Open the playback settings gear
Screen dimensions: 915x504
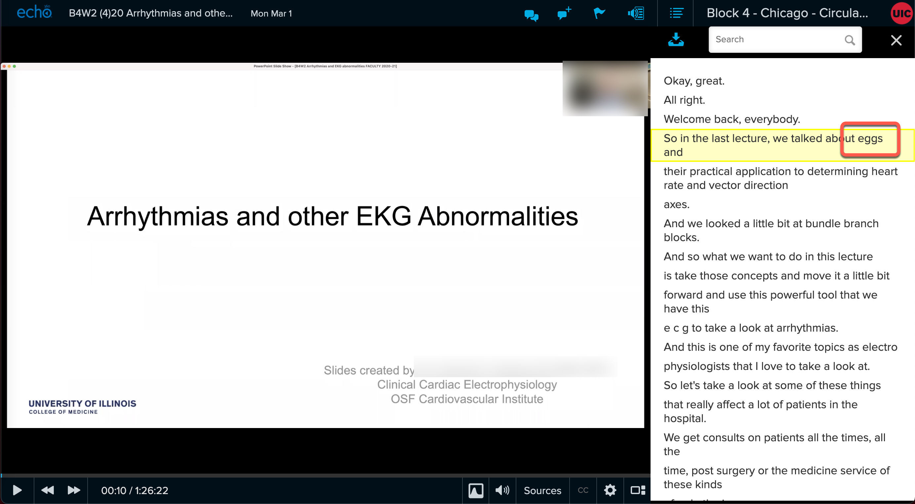pyautogui.click(x=610, y=490)
